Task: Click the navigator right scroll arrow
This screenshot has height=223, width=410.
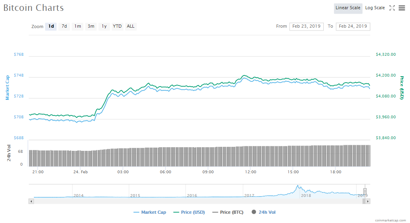Action: [368, 201]
